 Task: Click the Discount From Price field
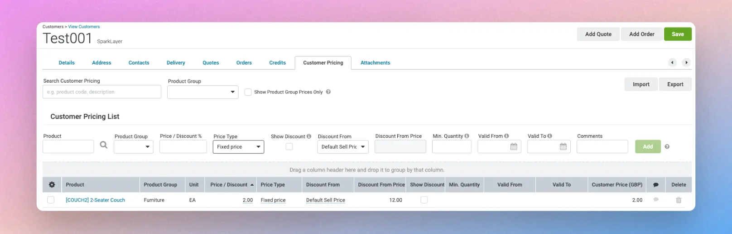[400, 147]
